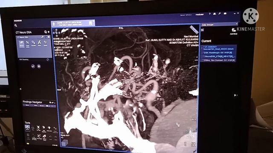Click the Source column header in Findings Navigator
The image size is (273, 153).
(x=42, y=106)
